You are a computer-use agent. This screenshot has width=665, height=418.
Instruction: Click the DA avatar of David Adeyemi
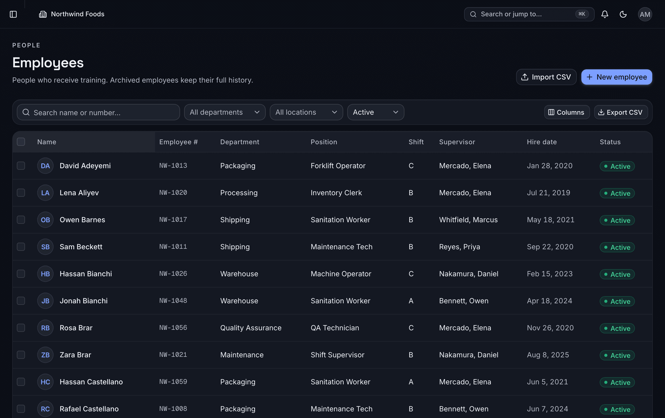point(45,166)
